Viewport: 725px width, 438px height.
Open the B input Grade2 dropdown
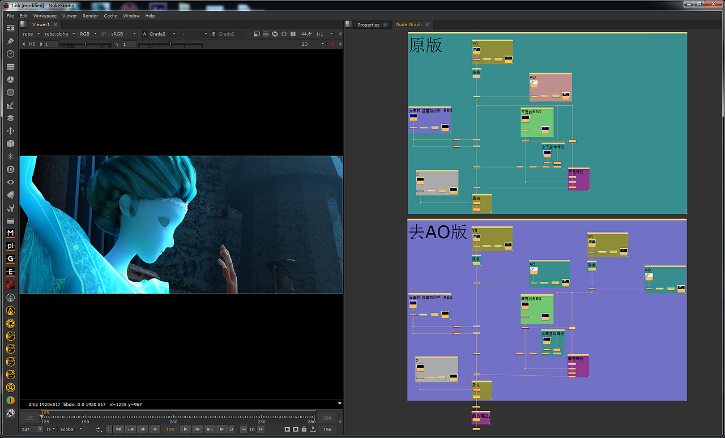click(x=232, y=34)
